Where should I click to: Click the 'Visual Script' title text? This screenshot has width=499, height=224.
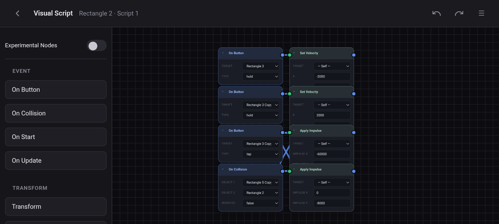click(53, 13)
